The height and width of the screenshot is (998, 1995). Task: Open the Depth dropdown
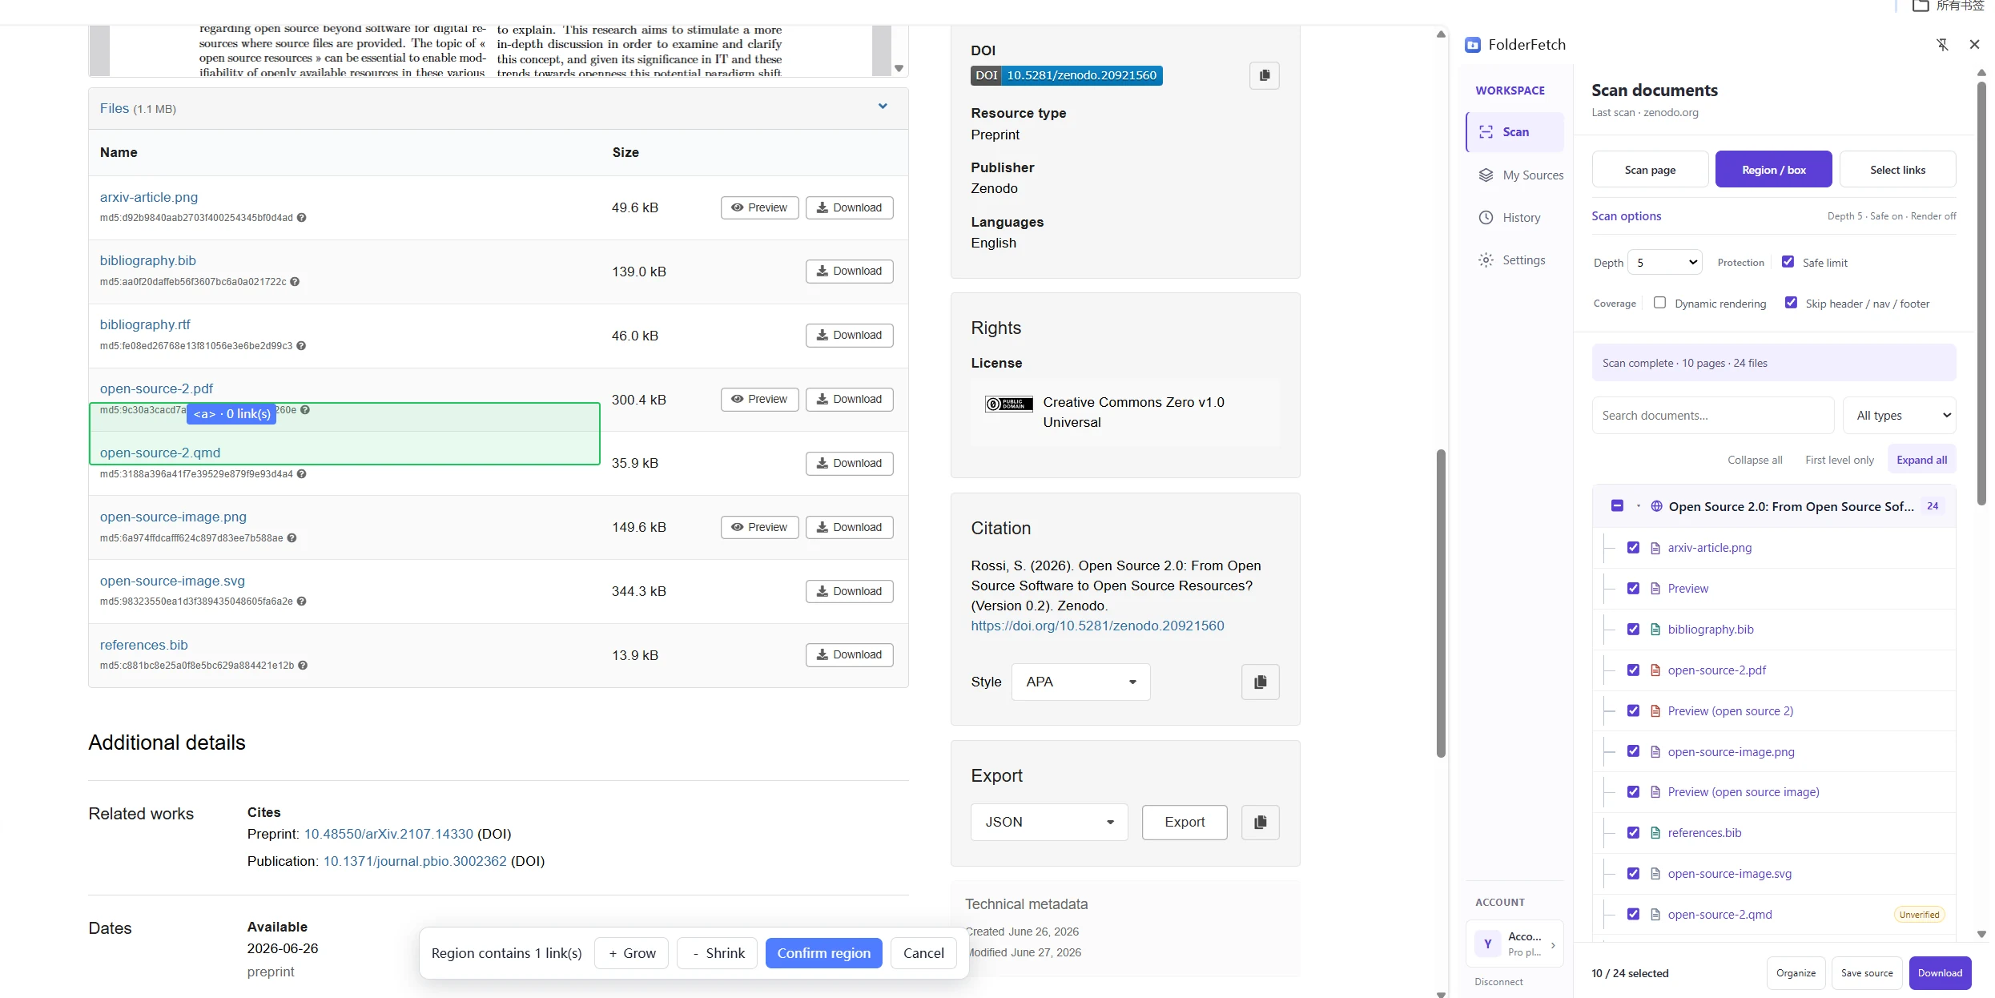(x=1665, y=263)
